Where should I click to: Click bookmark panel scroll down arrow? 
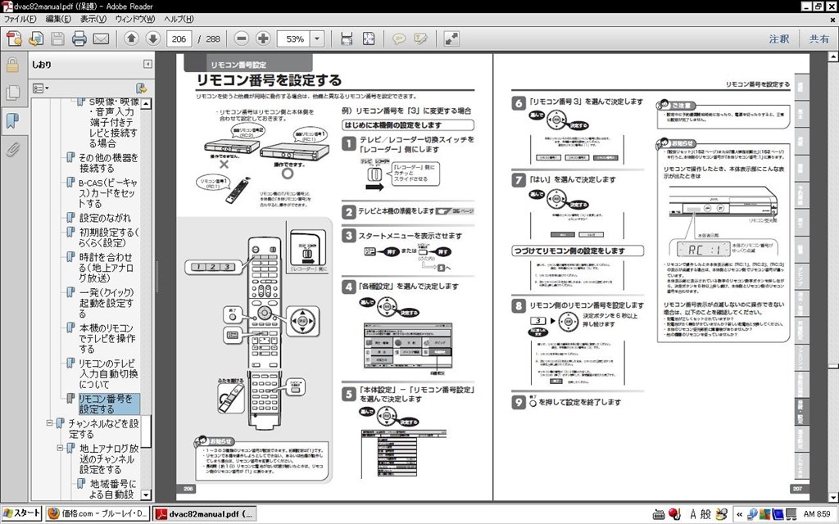146,495
